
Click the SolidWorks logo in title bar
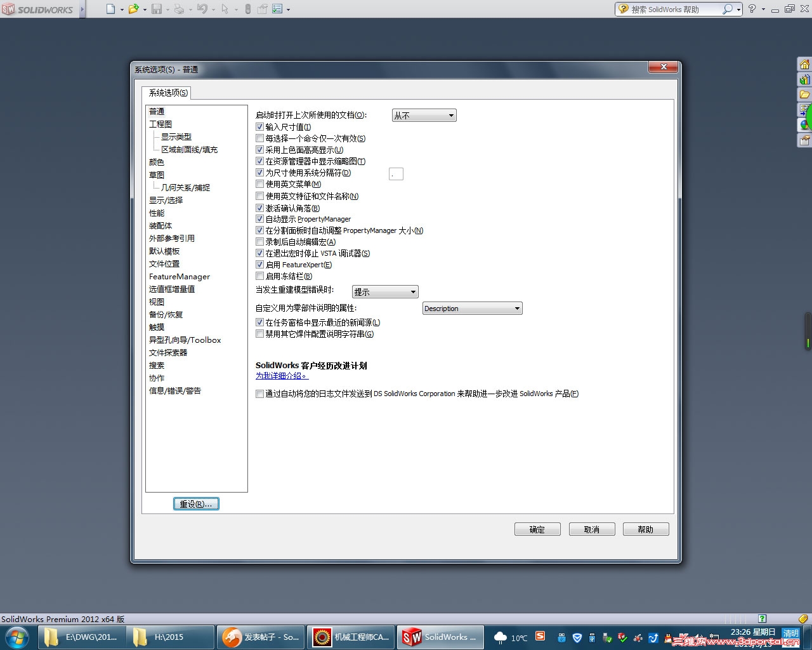point(37,10)
